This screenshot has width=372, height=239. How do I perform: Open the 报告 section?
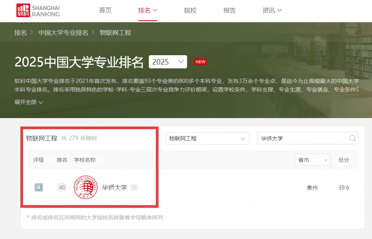[229, 11]
